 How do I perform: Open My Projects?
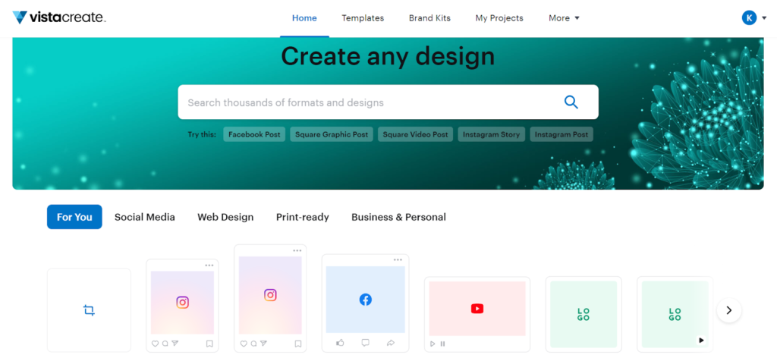[499, 18]
